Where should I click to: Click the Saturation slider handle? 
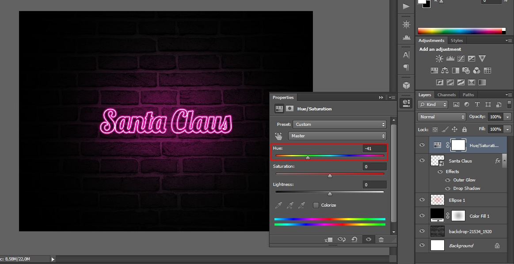click(x=330, y=176)
